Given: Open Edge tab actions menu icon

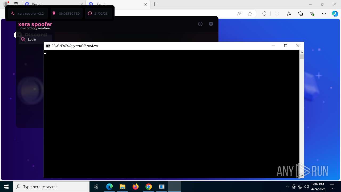Looking at the screenshot, I should tap(16, 4).
